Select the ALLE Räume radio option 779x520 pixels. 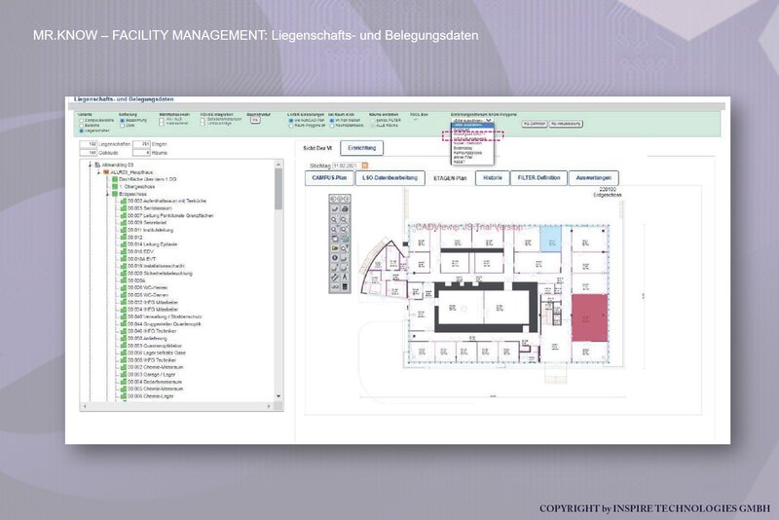pos(373,126)
